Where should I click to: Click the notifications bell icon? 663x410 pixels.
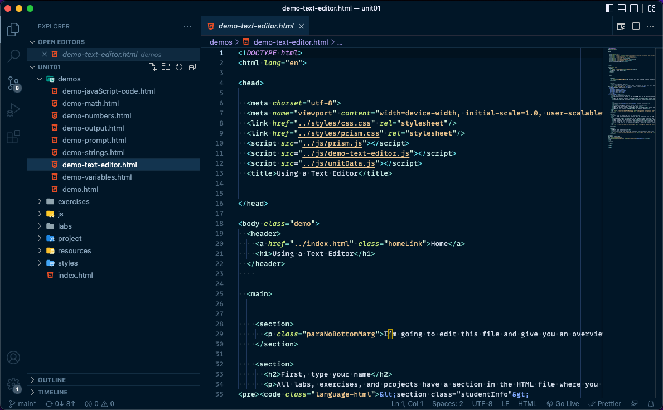tap(651, 403)
